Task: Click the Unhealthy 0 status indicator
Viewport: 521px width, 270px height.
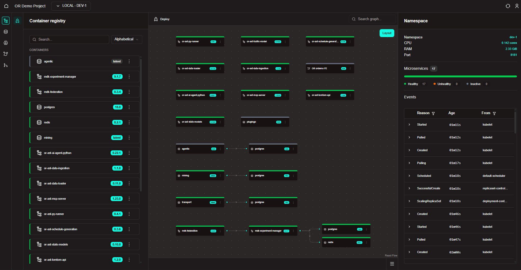Action: pyautogui.click(x=446, y=84)
